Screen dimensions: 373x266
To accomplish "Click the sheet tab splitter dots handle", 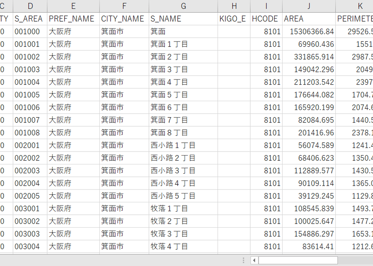I will pos(243,260).
